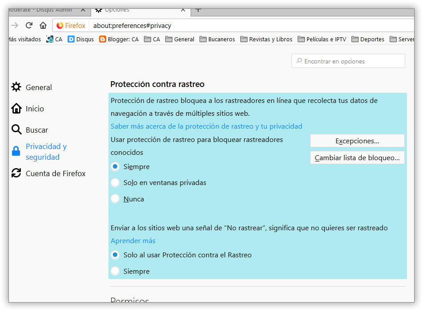The width and height of the screenshot is (423, 311).
Task: Open the Revistas y Libros bookmarks folder
Action: coord(266,39)
